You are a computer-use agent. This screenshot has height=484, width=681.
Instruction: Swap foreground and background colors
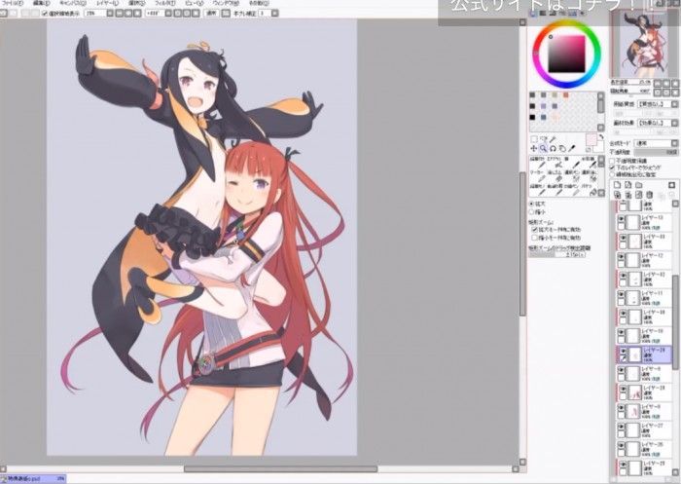(601, 137)
